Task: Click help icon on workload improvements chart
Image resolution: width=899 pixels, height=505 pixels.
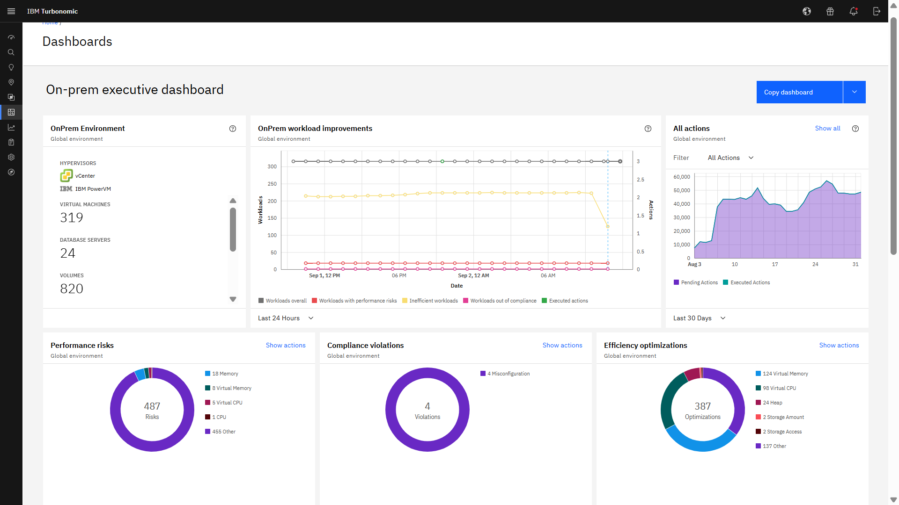Action: 648,129
